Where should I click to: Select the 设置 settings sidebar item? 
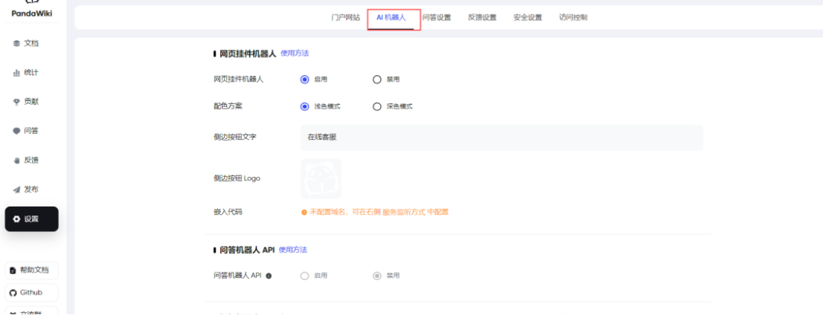pyautogui.click(x=31, y=219)
